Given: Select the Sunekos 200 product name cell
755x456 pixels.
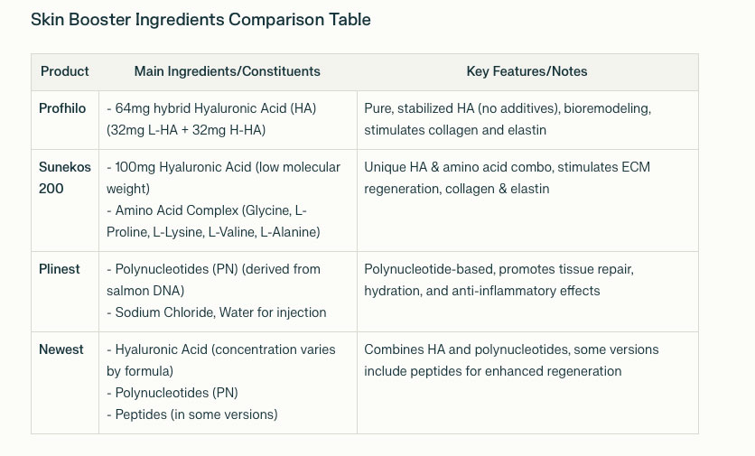Looking at the screenshot, I should point(63,178).
